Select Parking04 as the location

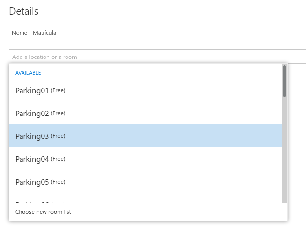[145, 159]
